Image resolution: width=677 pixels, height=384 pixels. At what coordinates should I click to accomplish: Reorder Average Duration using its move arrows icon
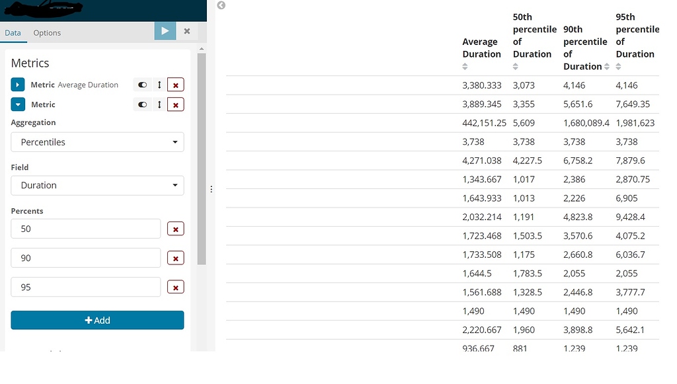(x=157, y=85)
